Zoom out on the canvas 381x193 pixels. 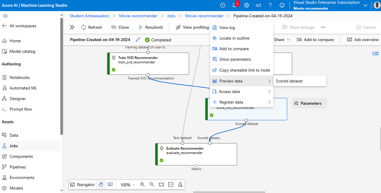[x=152, y=185]
